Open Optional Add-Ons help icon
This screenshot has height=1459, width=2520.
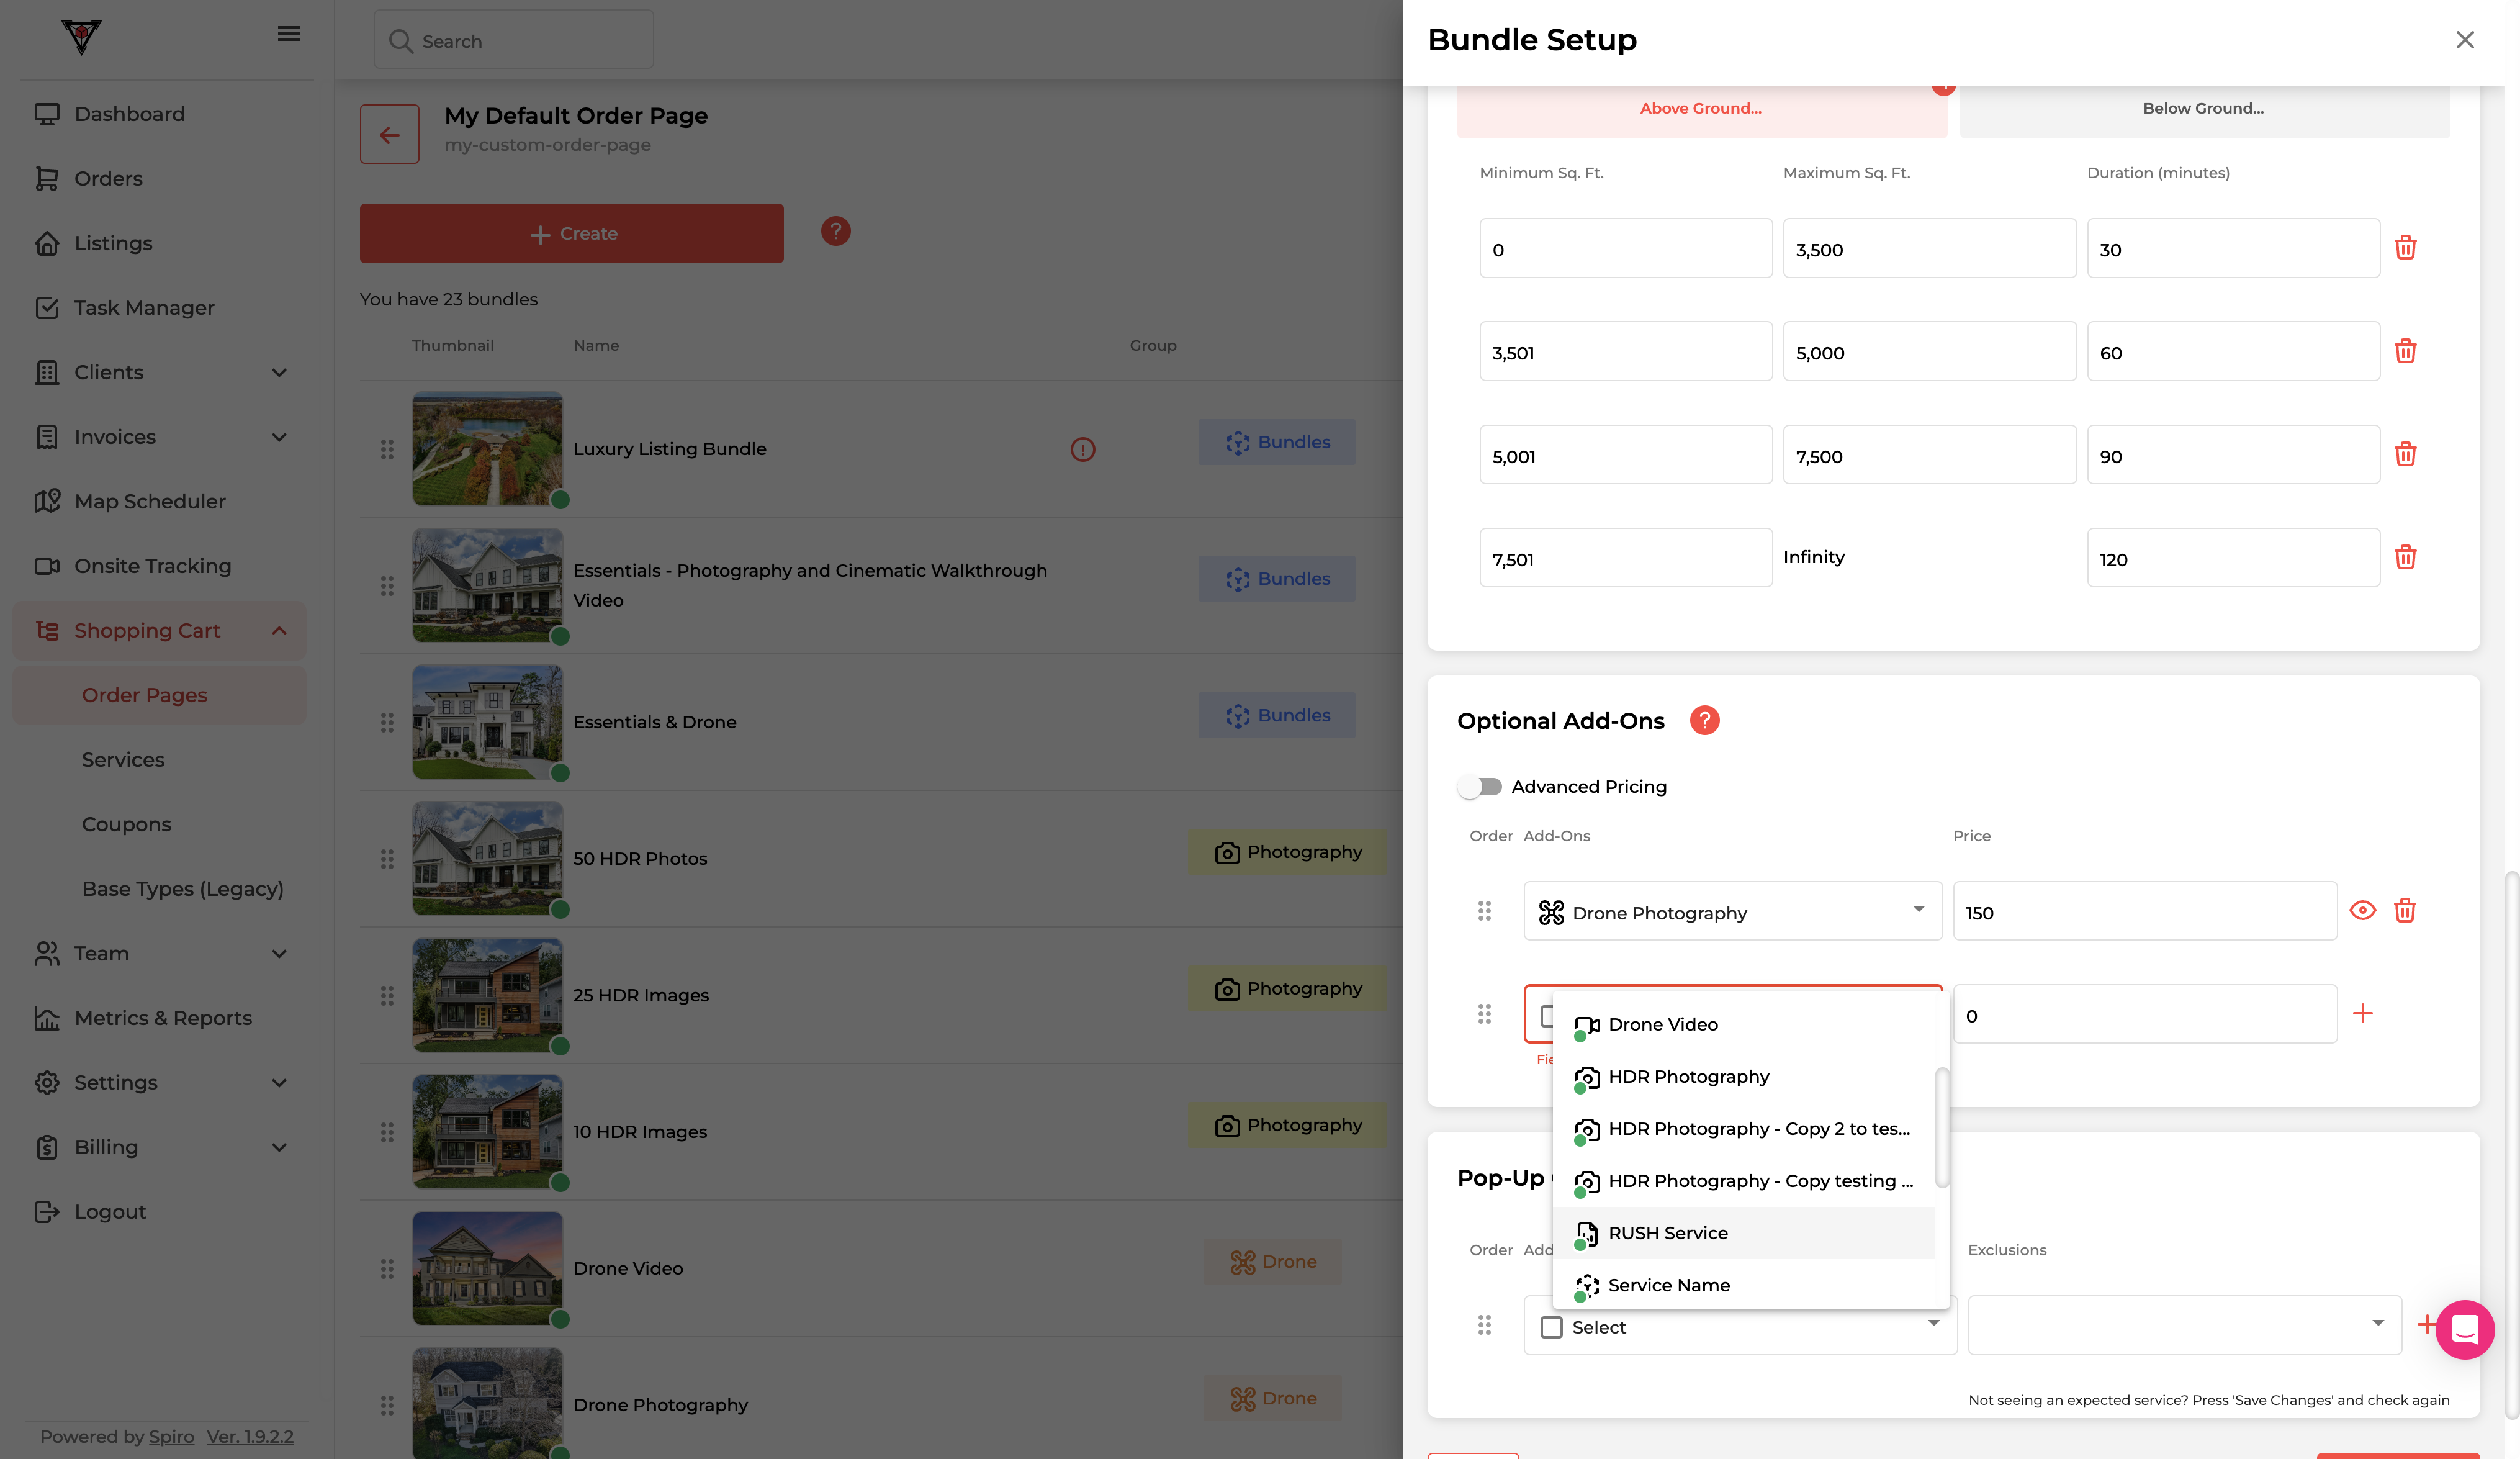tap(1704, 720)
